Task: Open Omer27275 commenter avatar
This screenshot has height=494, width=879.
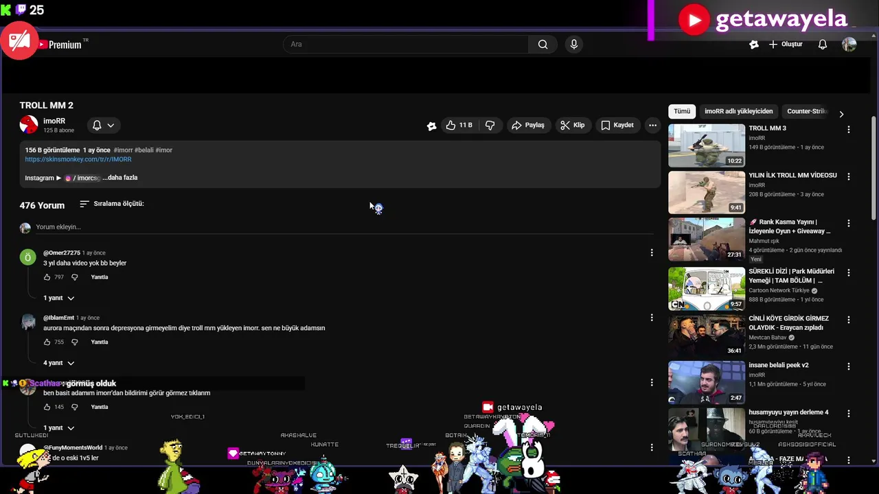Action: 27,257
